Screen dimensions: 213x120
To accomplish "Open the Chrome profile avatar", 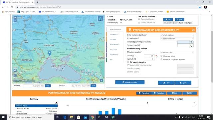I will point(206,7).
